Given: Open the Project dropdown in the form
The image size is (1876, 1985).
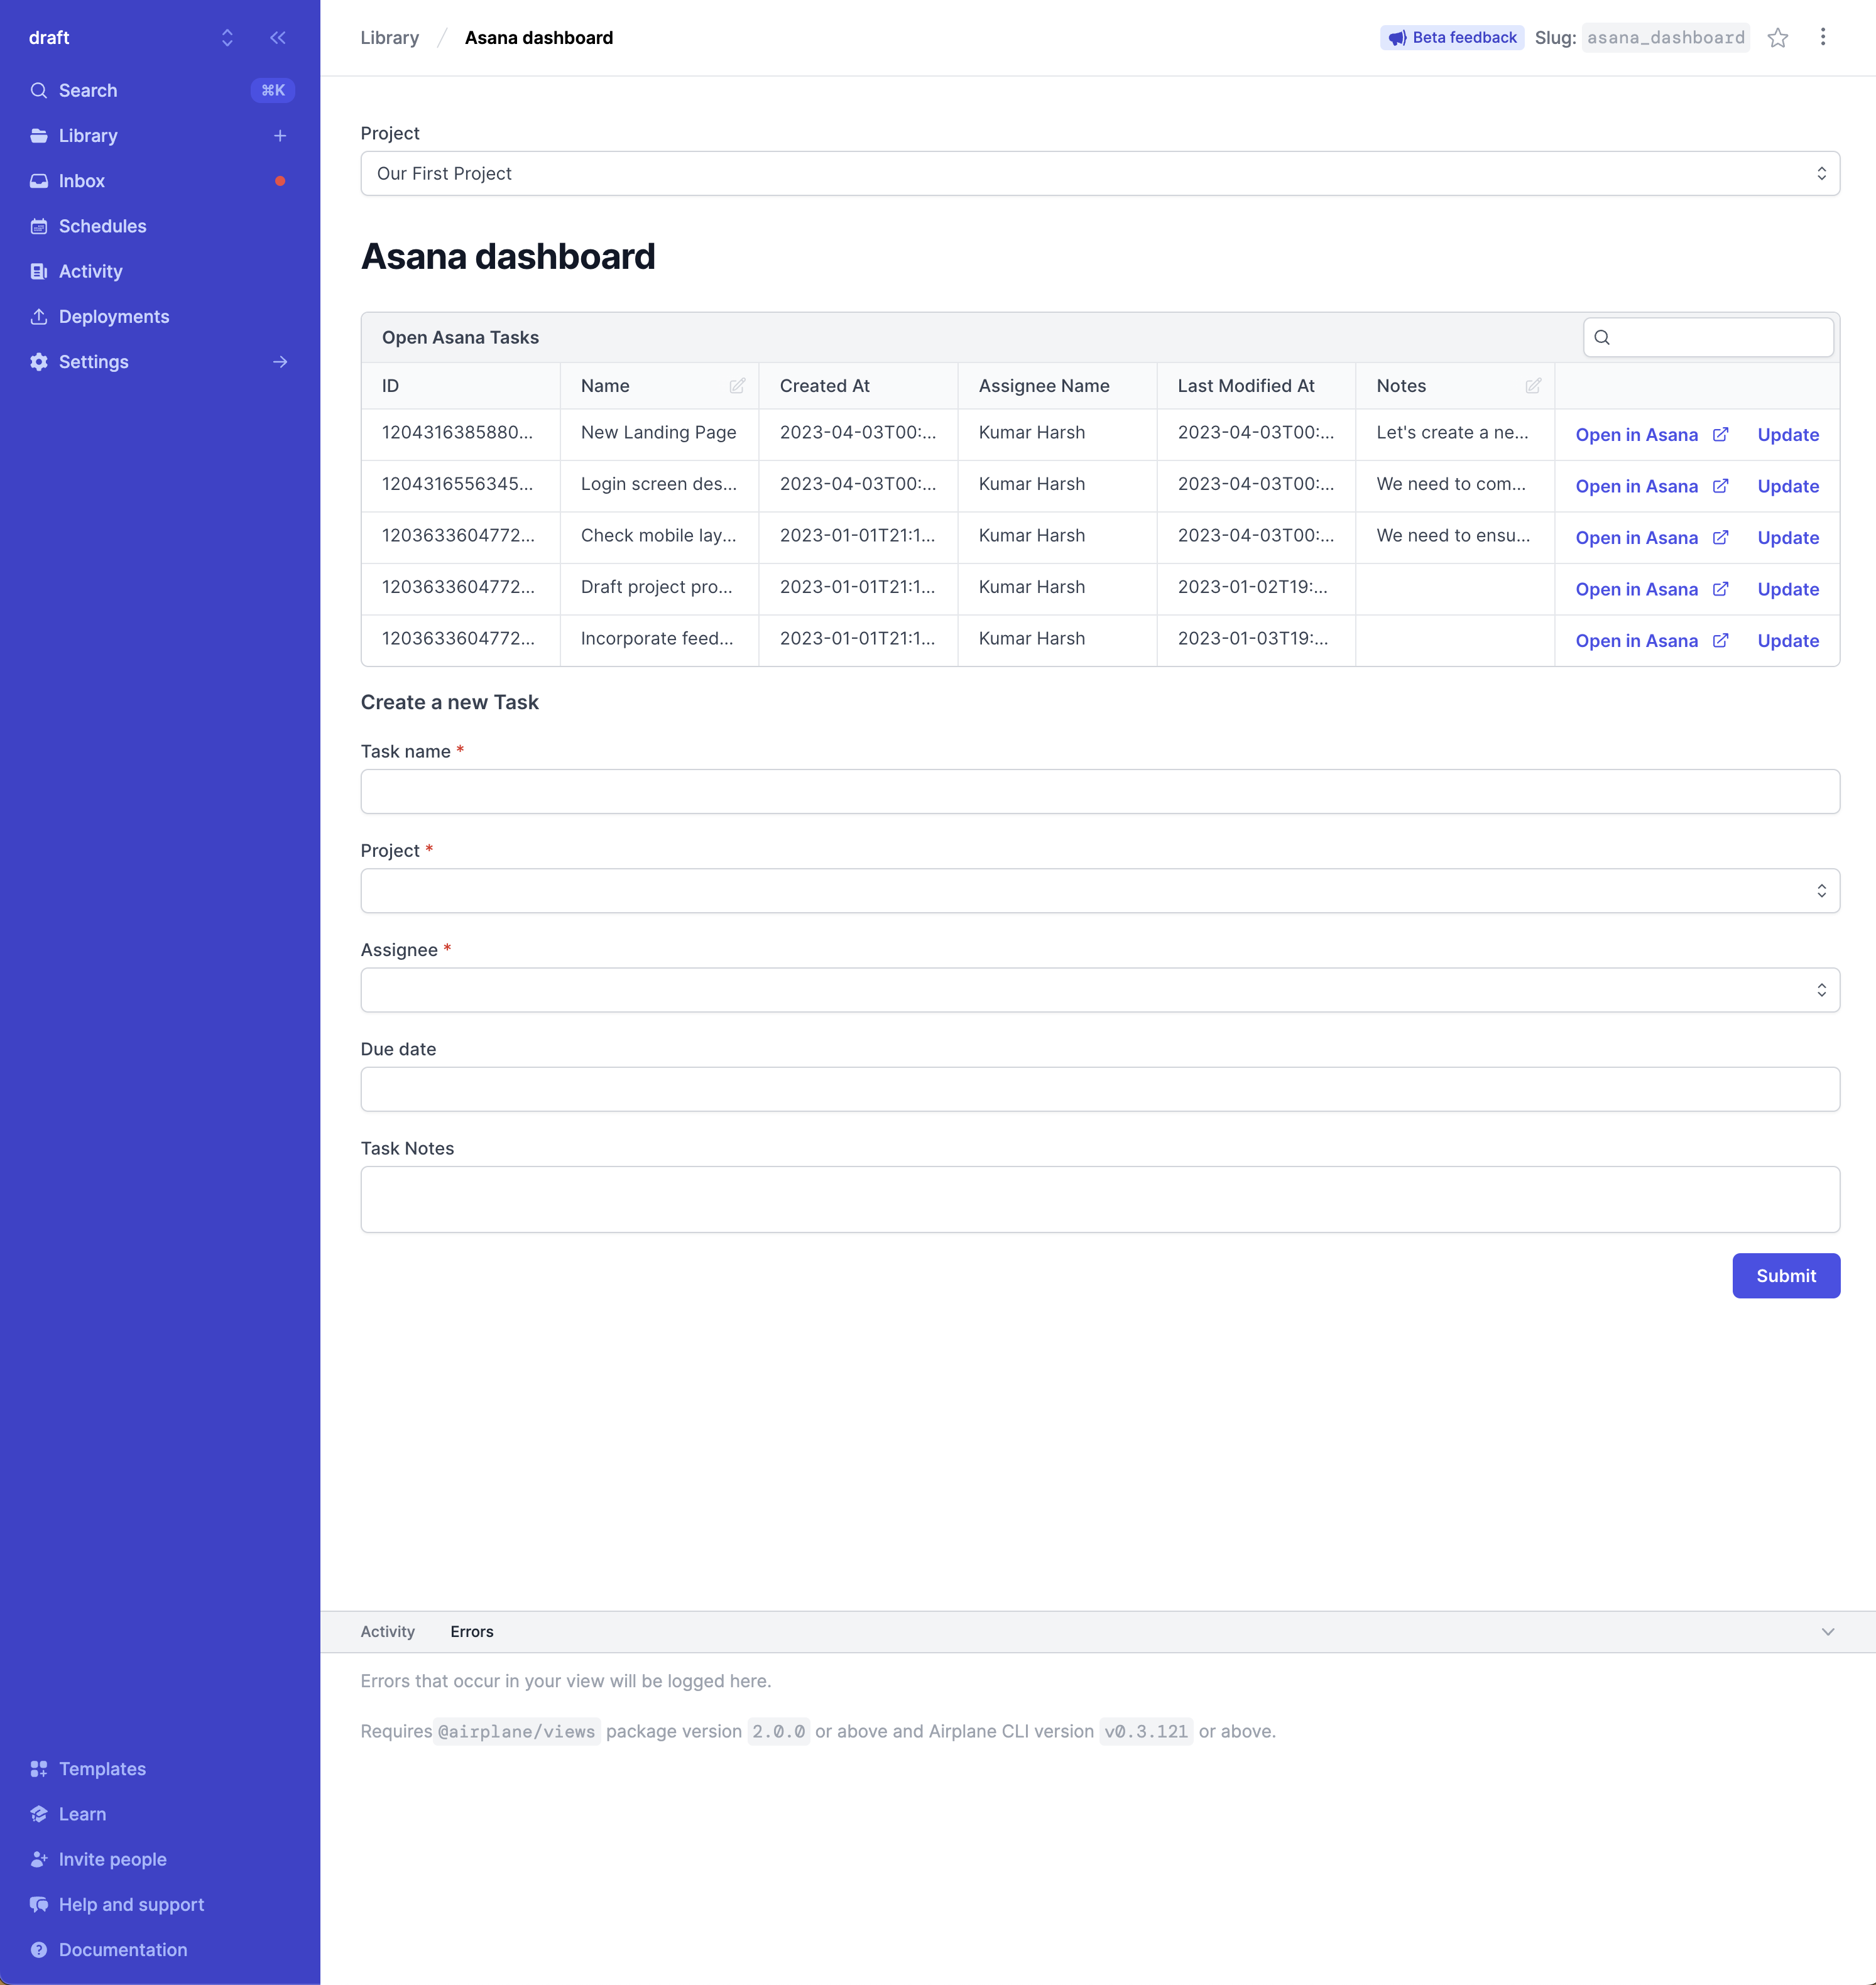Looking at the screenshot, I should pyautogui.click(x=1100, y=890).
